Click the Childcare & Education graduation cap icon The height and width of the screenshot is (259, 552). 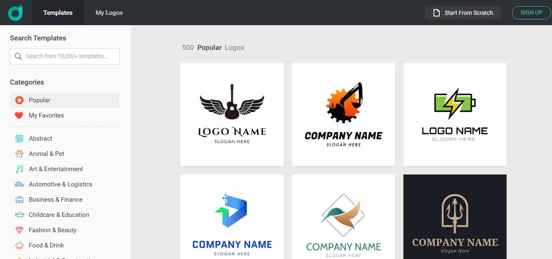19,215
